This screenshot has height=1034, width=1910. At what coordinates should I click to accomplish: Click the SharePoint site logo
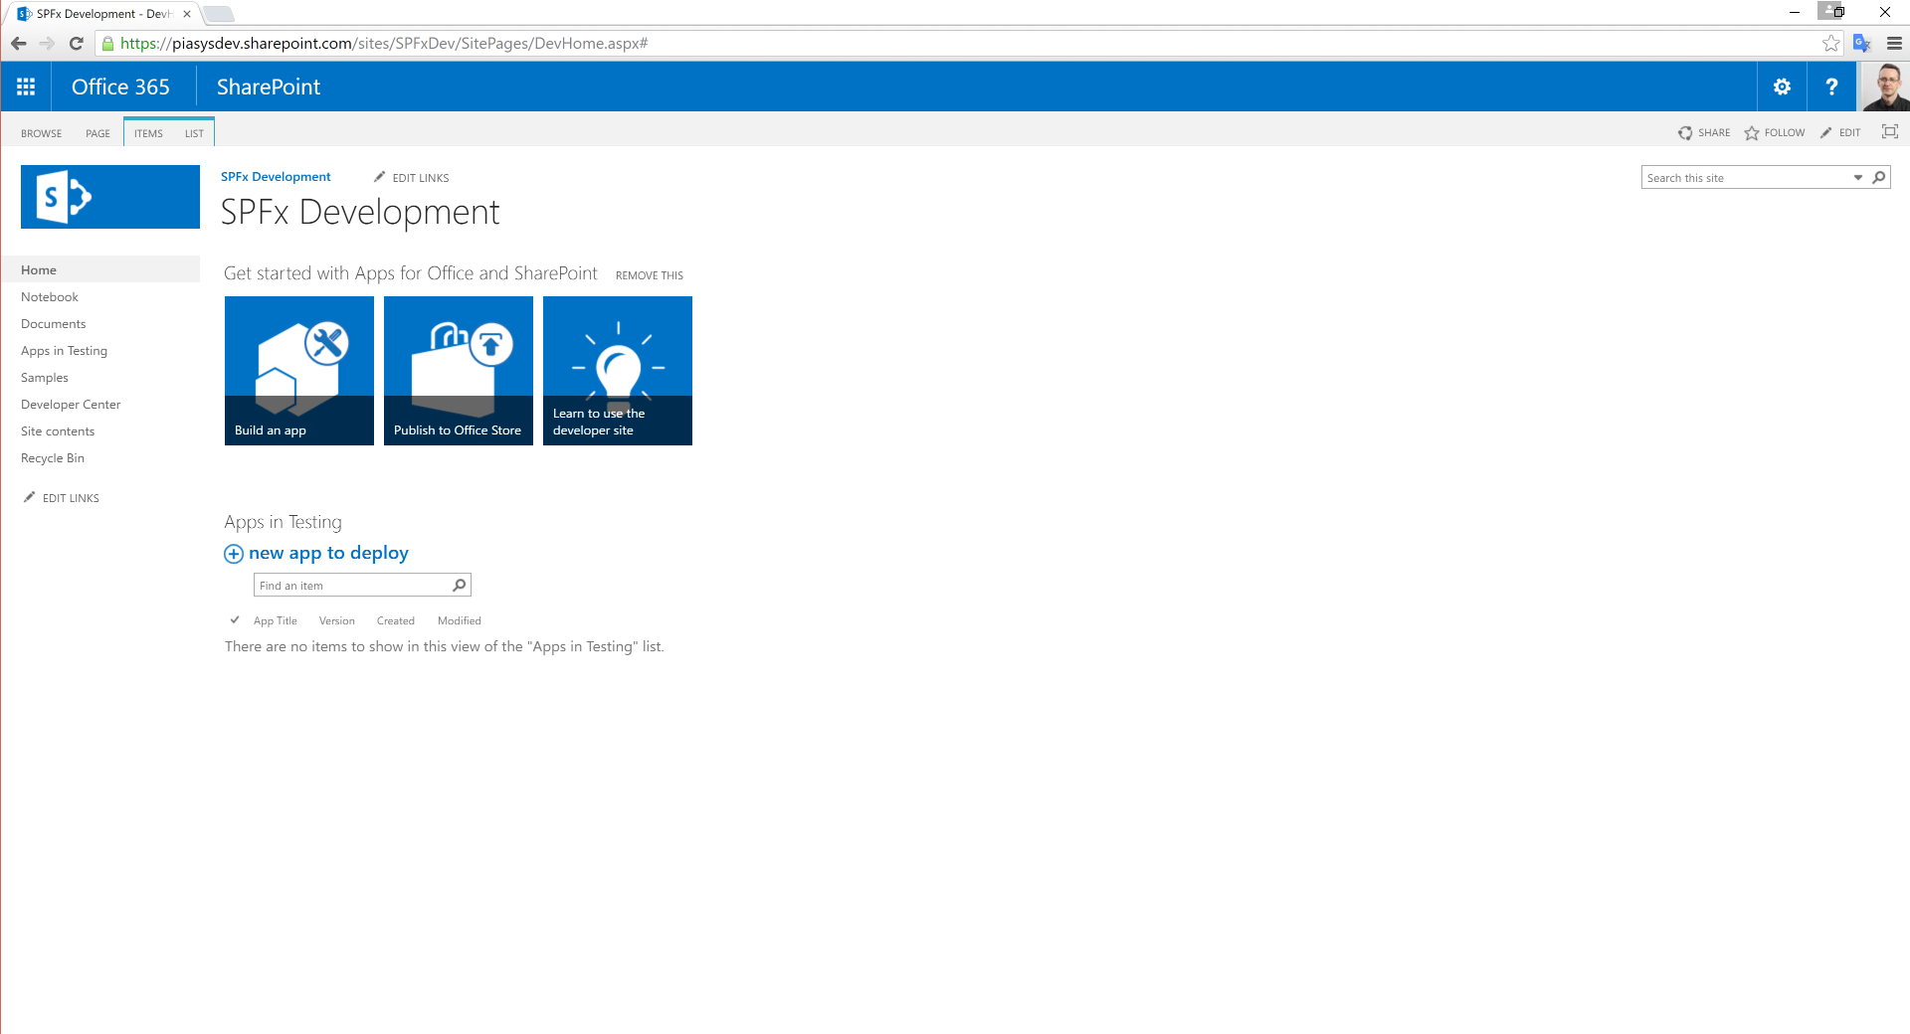click(x=110, y=197)
